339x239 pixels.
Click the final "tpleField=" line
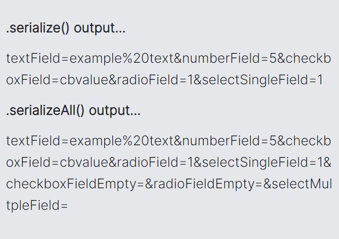click(x=37, y=205)
